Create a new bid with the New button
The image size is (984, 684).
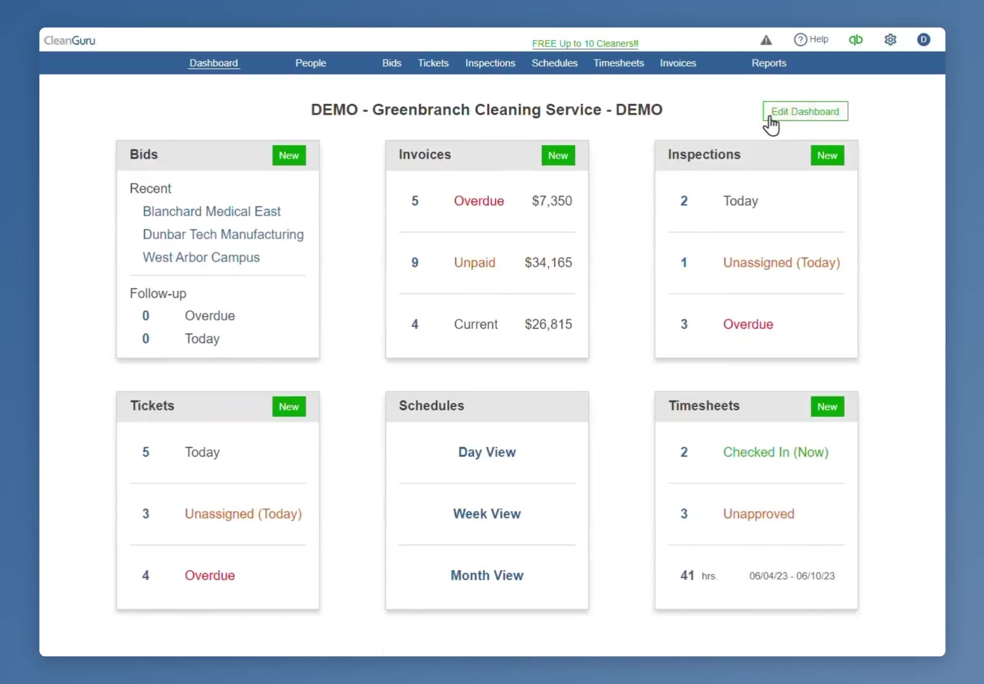pyautogui.click(x=289, y=156)
